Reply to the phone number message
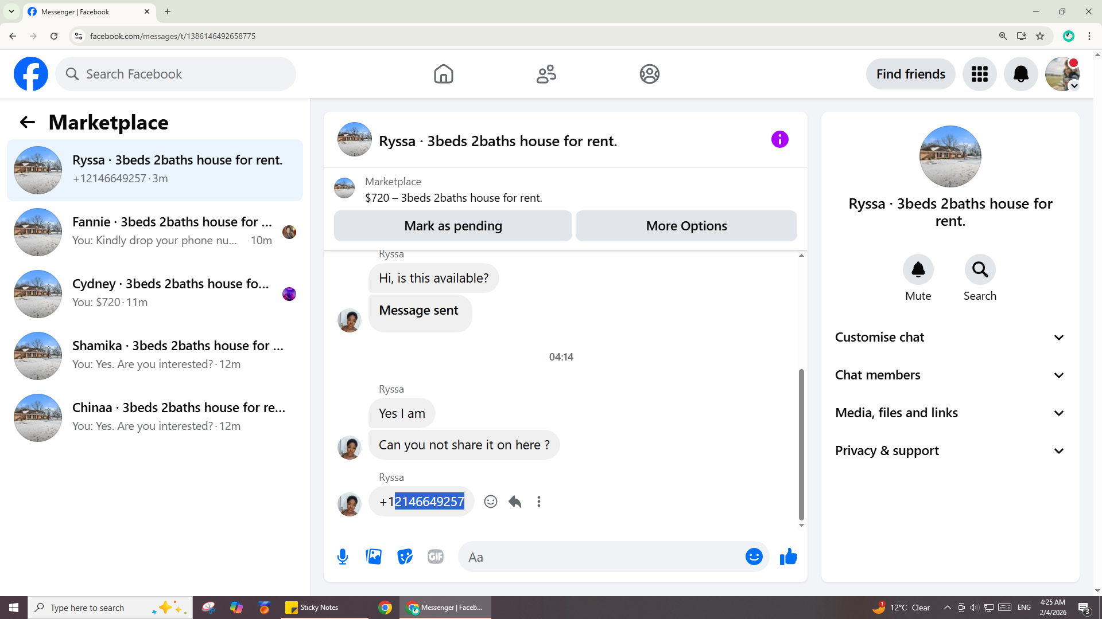 pos(515,502)
